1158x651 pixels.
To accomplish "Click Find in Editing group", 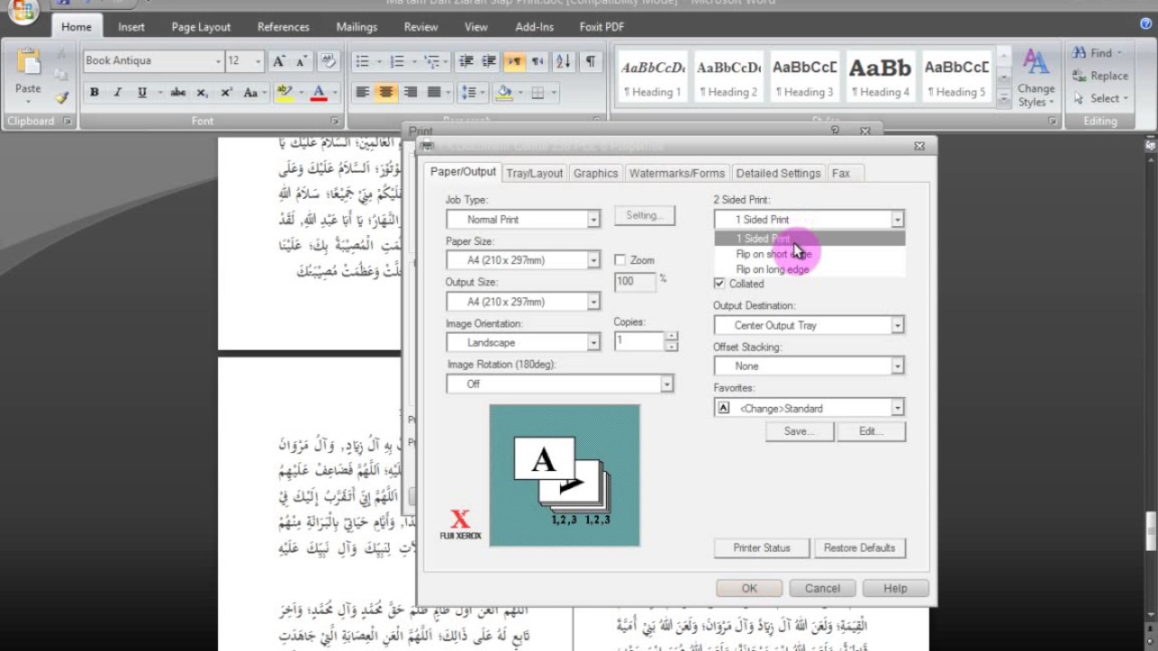I will click(x=1096, y=53).
